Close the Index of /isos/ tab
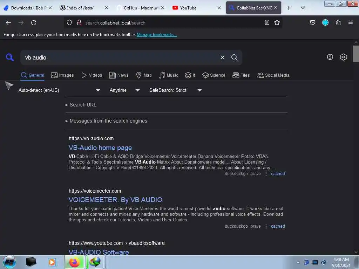359x269 pixels. [x=107, y=8]
